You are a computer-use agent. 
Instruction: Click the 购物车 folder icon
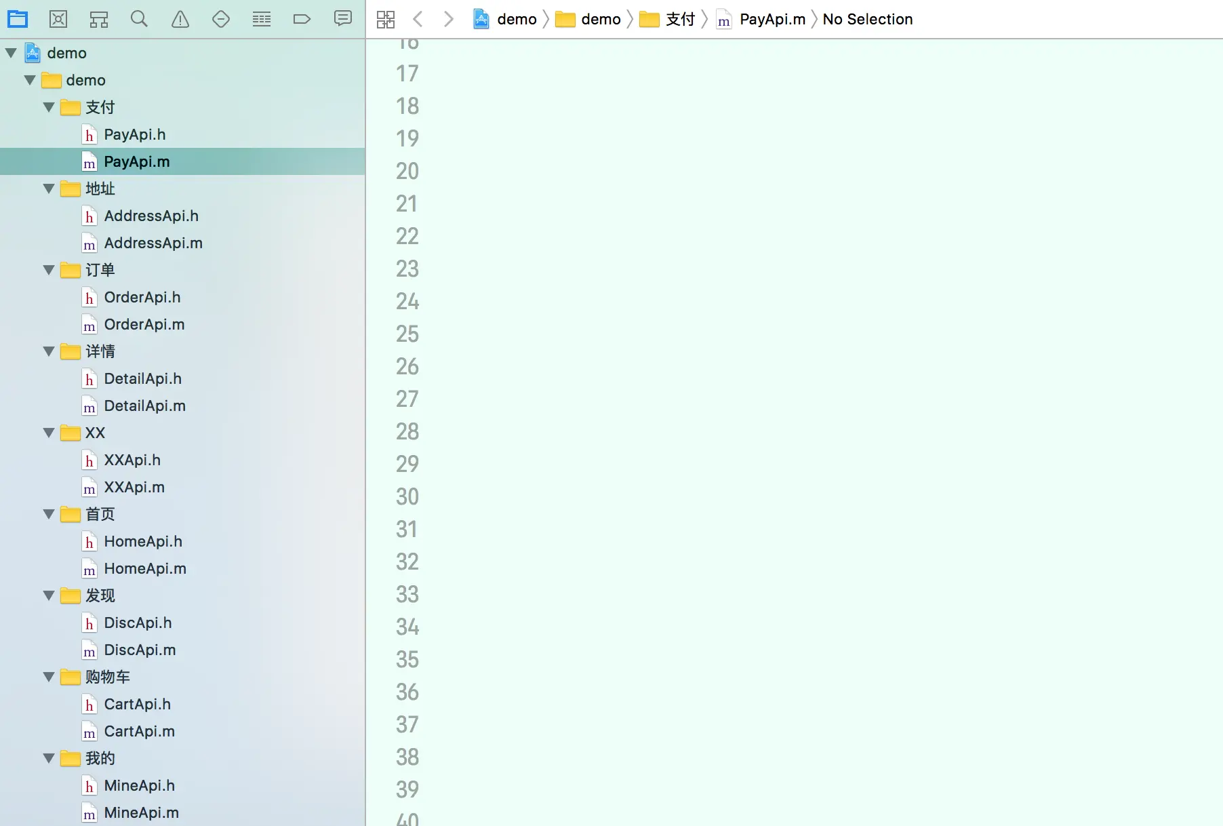(71, 677)
